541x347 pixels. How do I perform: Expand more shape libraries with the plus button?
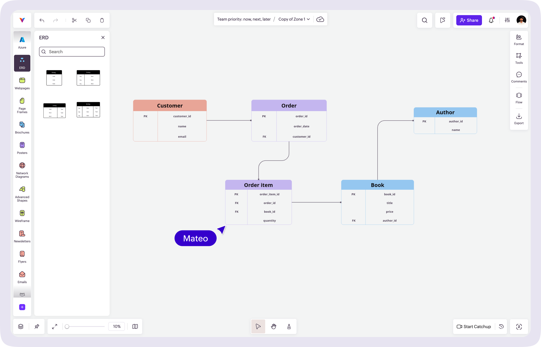[22, 307]
